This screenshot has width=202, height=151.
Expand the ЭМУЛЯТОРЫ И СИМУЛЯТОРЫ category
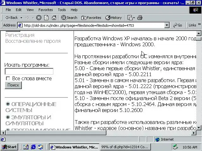(8, 117)
